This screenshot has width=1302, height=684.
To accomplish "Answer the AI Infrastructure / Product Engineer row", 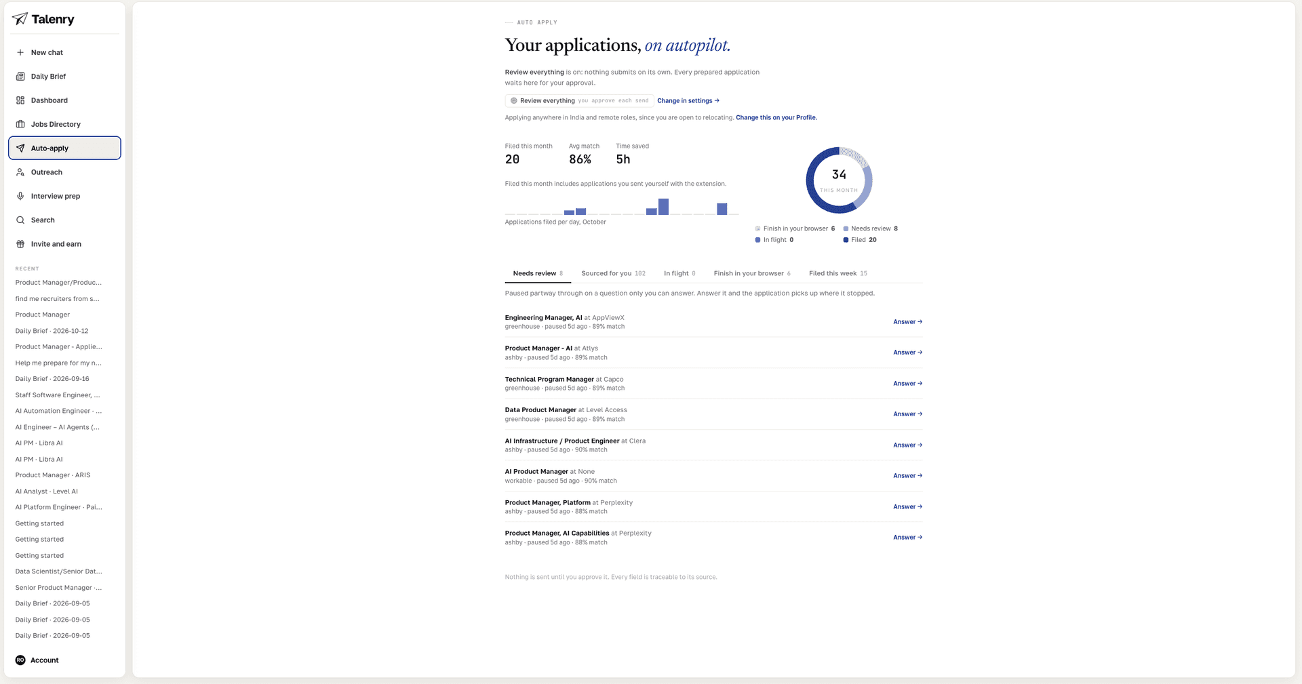I will [907, 445].
